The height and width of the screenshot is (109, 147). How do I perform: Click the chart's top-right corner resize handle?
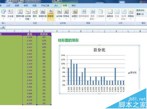(x=139, y=45)
